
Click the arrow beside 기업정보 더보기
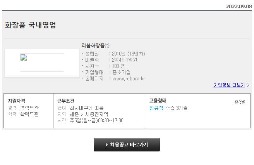tap(248, 85)
